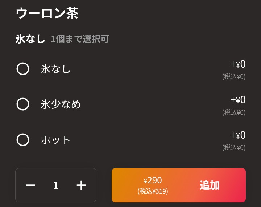Click the ウーロン茶 title
This screenshot has width=261, height=207.
47,13
